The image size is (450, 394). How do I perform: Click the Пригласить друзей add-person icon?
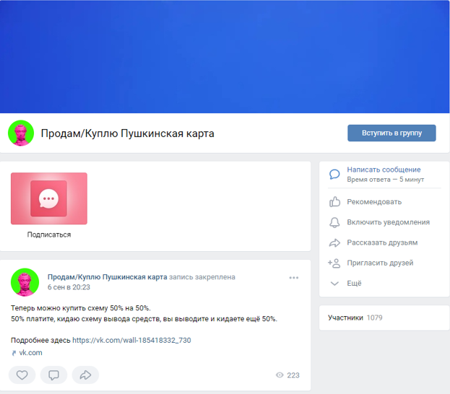tap(334, 263)
